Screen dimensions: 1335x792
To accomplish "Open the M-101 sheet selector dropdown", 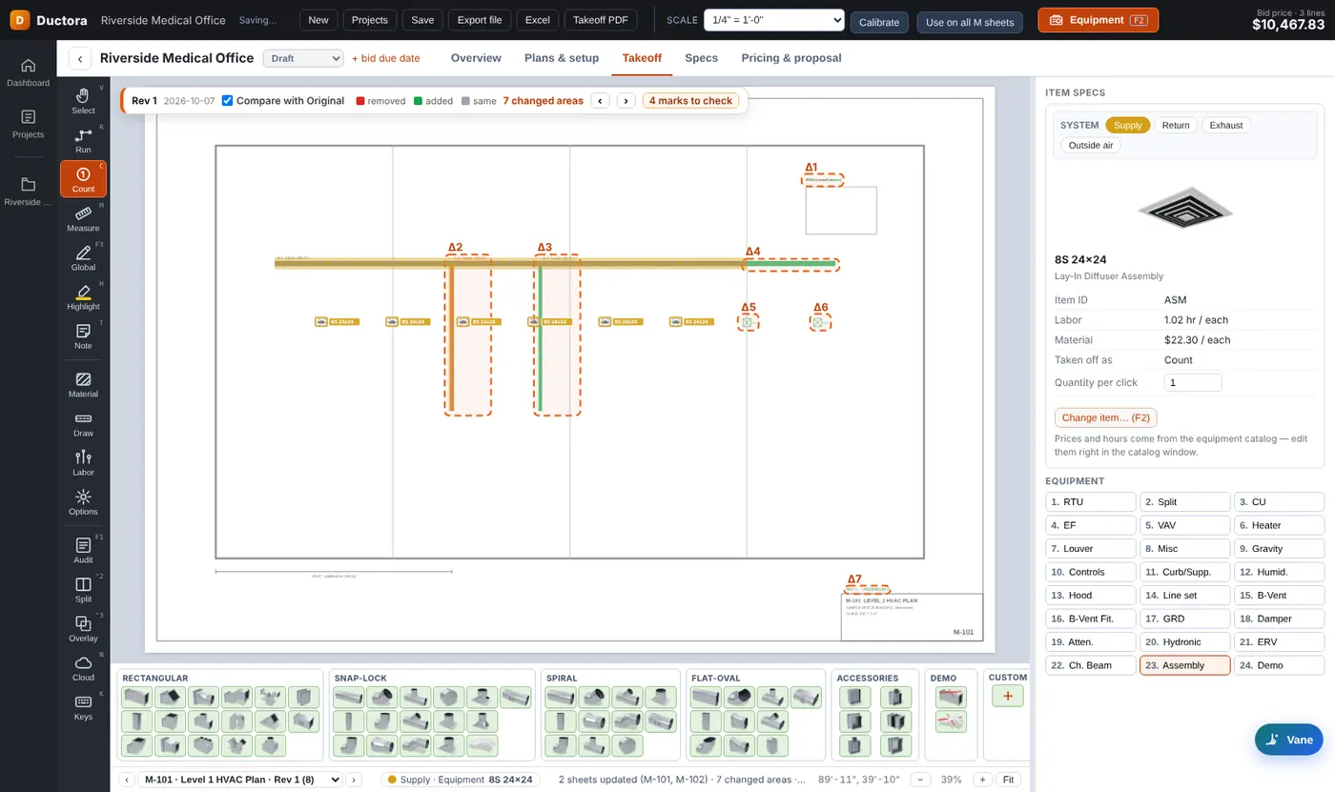I will 240,780.
